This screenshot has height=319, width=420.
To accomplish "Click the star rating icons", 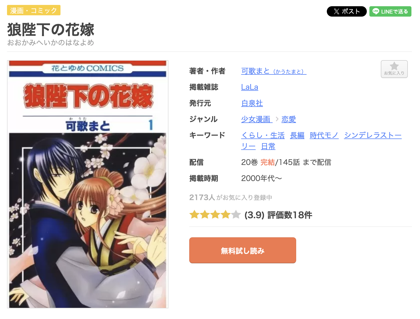I will (x=215, y=215).
